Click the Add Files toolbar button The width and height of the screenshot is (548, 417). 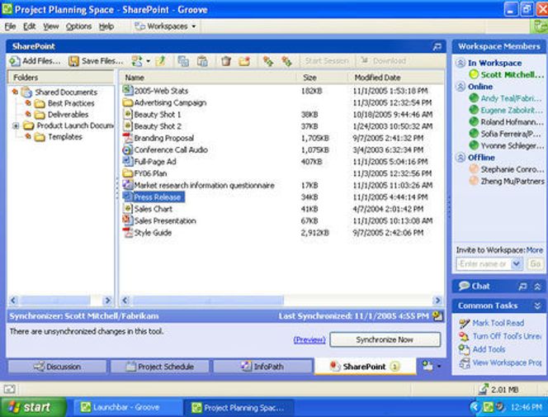click(x=35, y=61)
